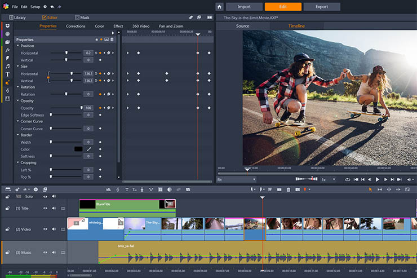Viewport: 417px width, 278px height.
Task: Open the music note sound icon in sidebar
Action: point(7,66)
